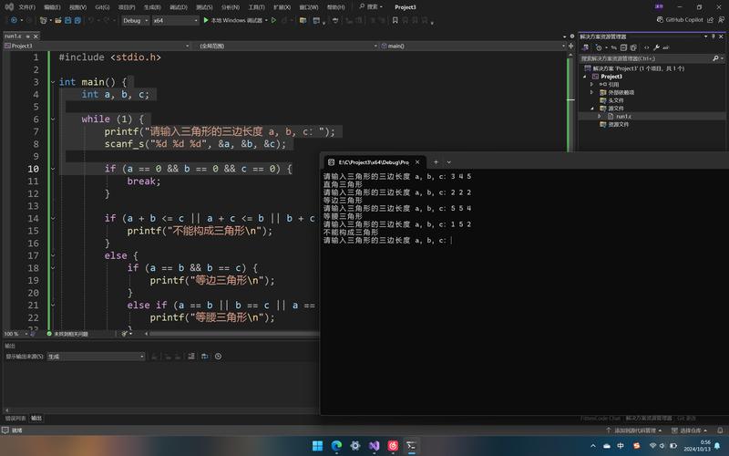This screenshot has width=729, height=456.
Task: Open the Debug configuration dropdown
Action: (x=135, y=20)
